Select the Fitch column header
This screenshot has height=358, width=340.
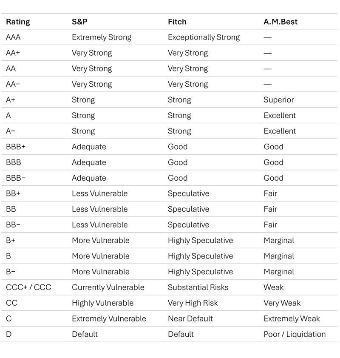pos(177,22)
